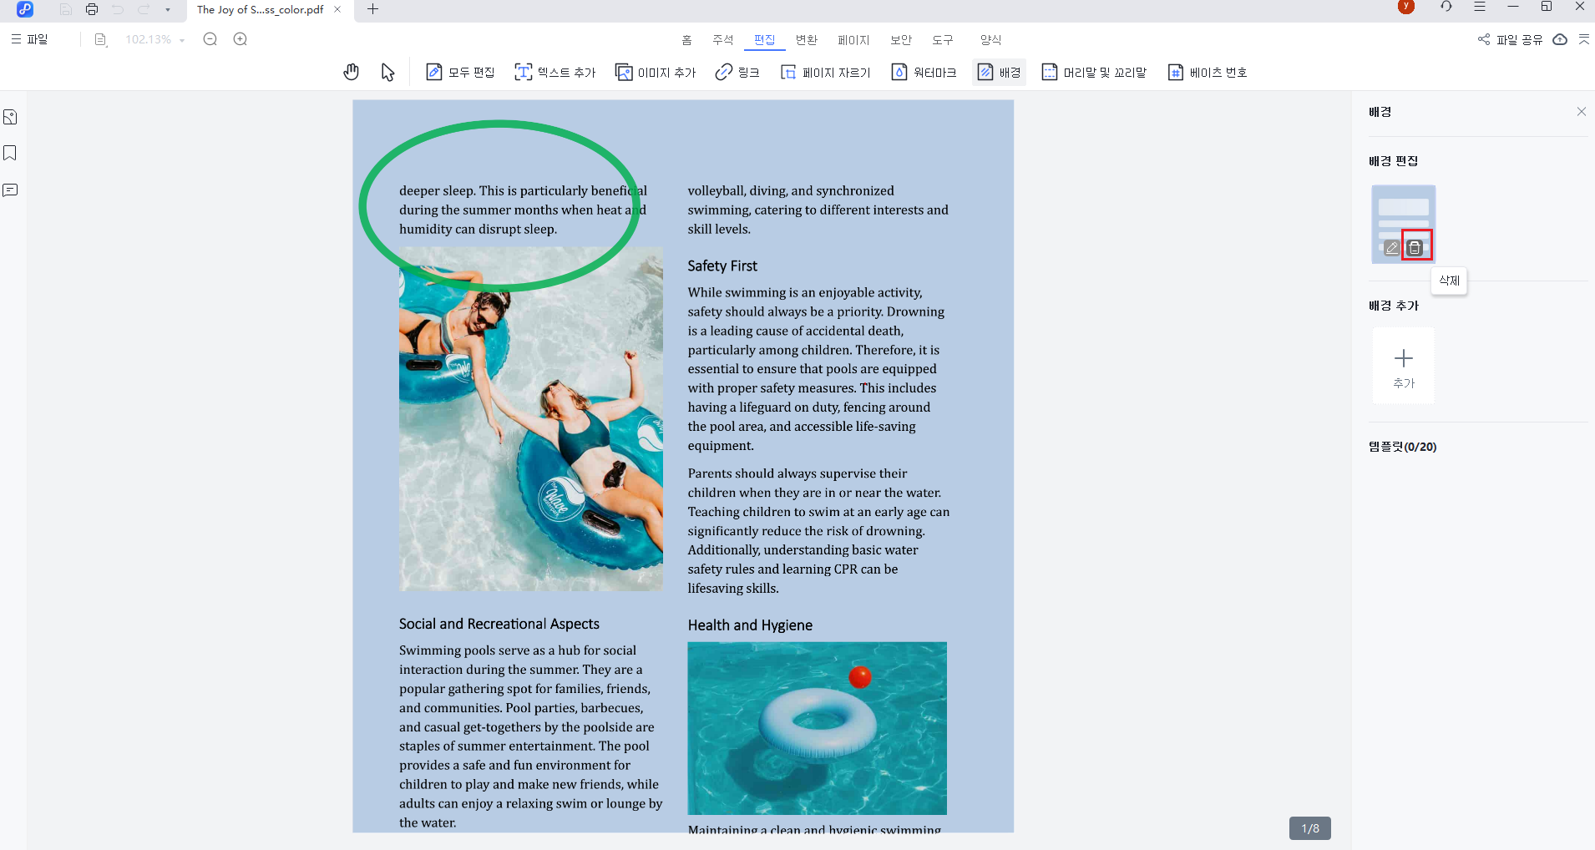Click the 파일 공유 button
Screen dimensions: 1595x850
1511,39
